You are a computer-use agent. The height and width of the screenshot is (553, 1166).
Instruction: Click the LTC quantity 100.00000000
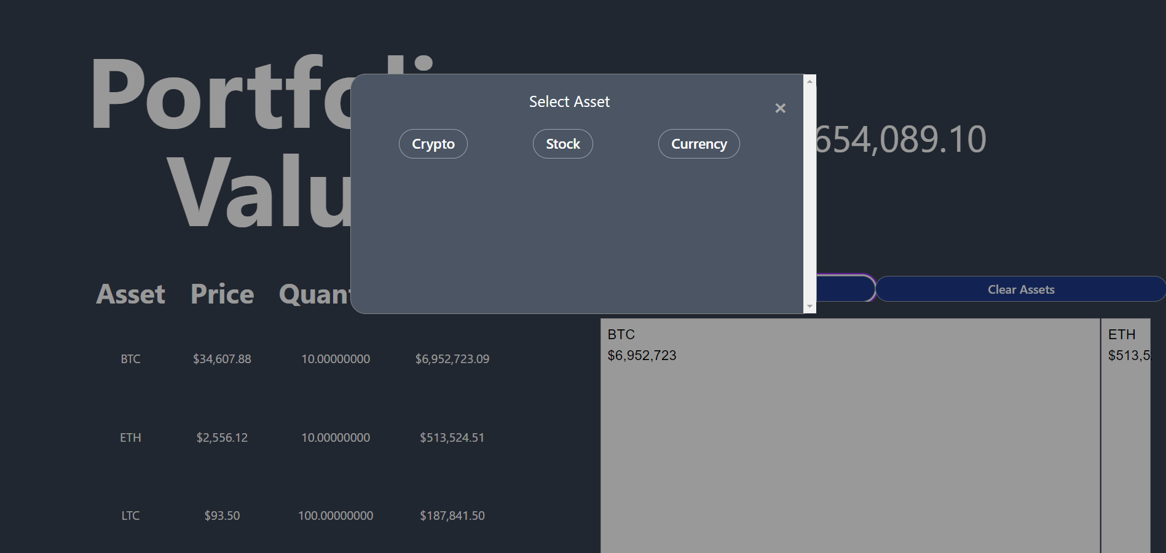(x=336, y=516)
